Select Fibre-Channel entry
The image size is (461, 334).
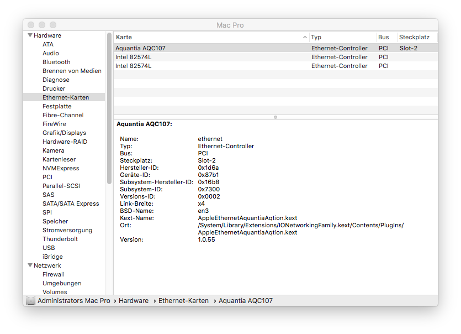[x=63, y=115]
